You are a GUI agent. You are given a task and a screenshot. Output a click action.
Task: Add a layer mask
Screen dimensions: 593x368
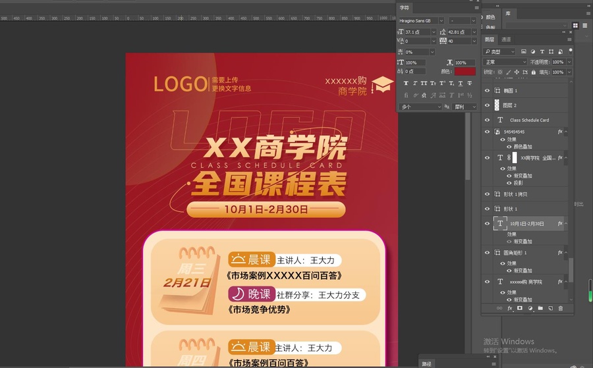point(520,308)
